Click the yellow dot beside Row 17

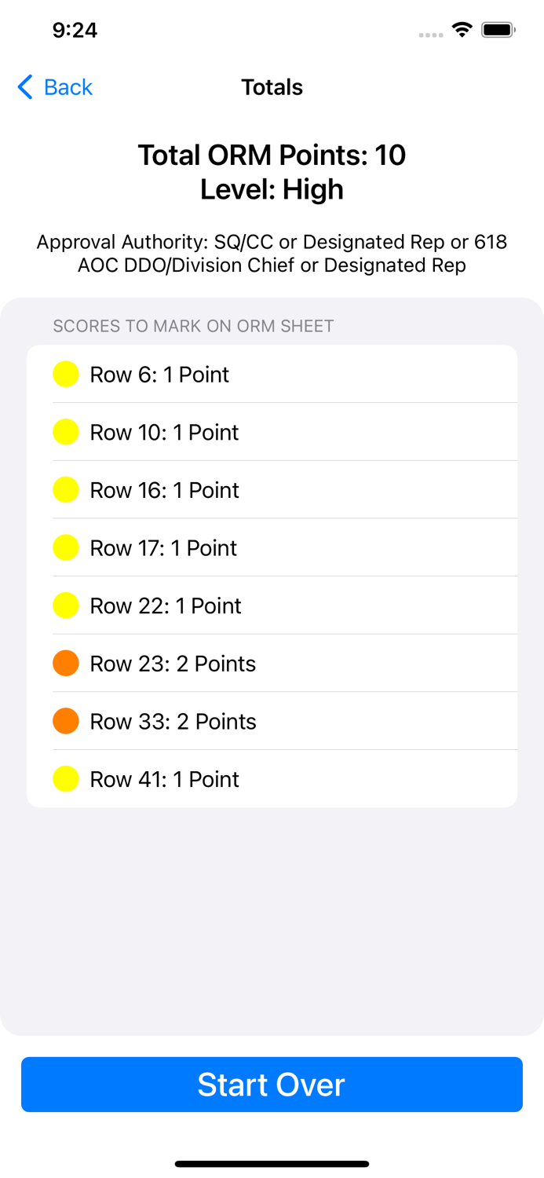tap(66, 547)
